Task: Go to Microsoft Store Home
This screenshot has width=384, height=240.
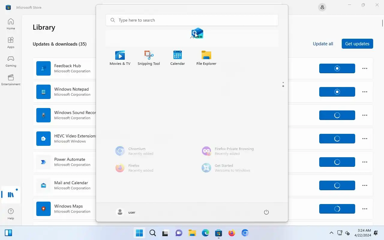Action: tap(11, 24)
